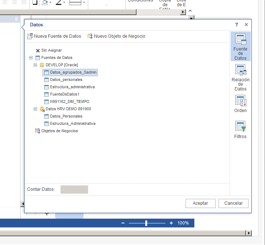The width and height of the screenshot is (265, 245).
Task: Click bottom scrollbar right arrow
Action: [x=249, y=233]
